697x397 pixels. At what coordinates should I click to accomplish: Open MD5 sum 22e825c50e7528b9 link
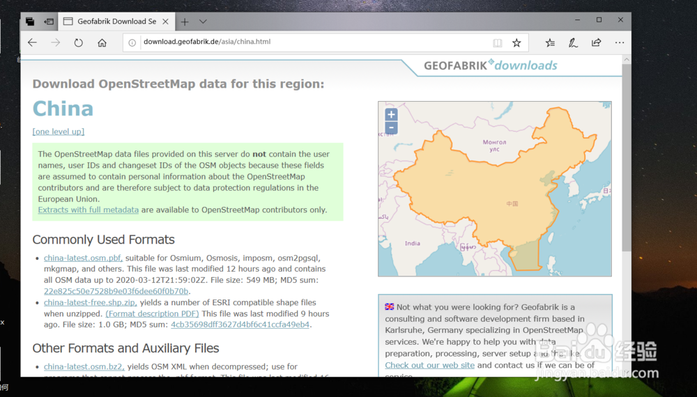pos(116,291)
